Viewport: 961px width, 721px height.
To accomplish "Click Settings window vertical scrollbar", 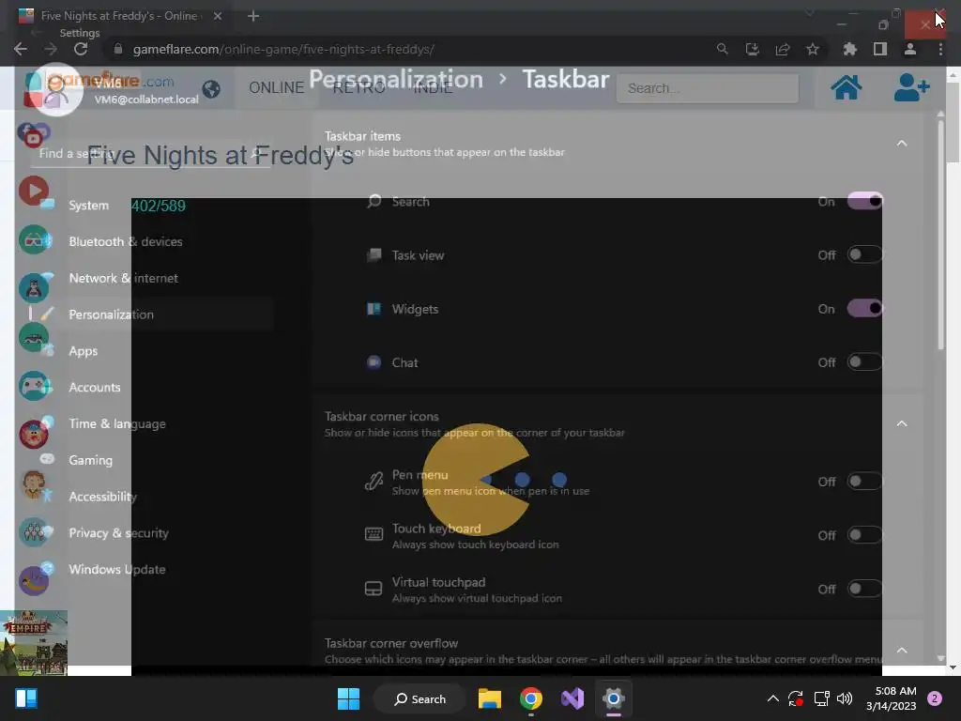I will pos(940,233).
